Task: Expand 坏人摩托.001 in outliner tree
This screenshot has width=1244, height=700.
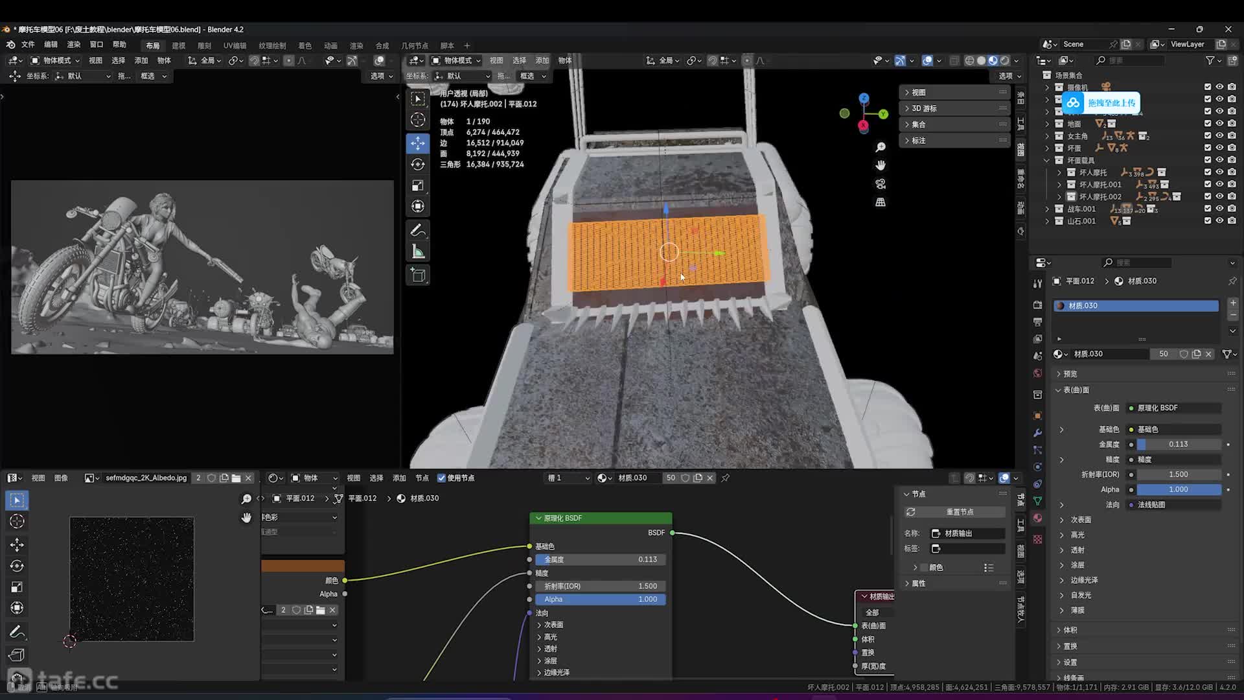Action: coord(1059,185)
